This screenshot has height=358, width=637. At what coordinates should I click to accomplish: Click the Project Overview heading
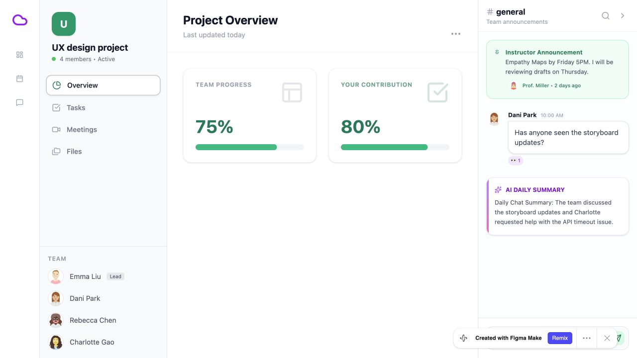click(x=230, y=20)
